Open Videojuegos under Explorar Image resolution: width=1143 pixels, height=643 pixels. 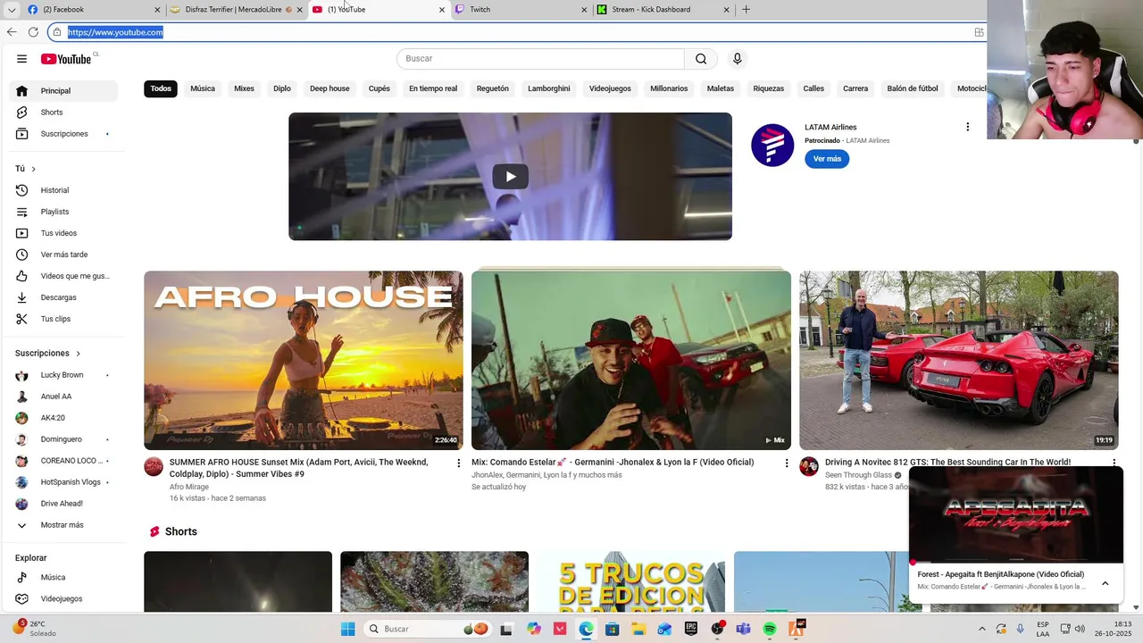pyautogui.click(x=63, y=598)
